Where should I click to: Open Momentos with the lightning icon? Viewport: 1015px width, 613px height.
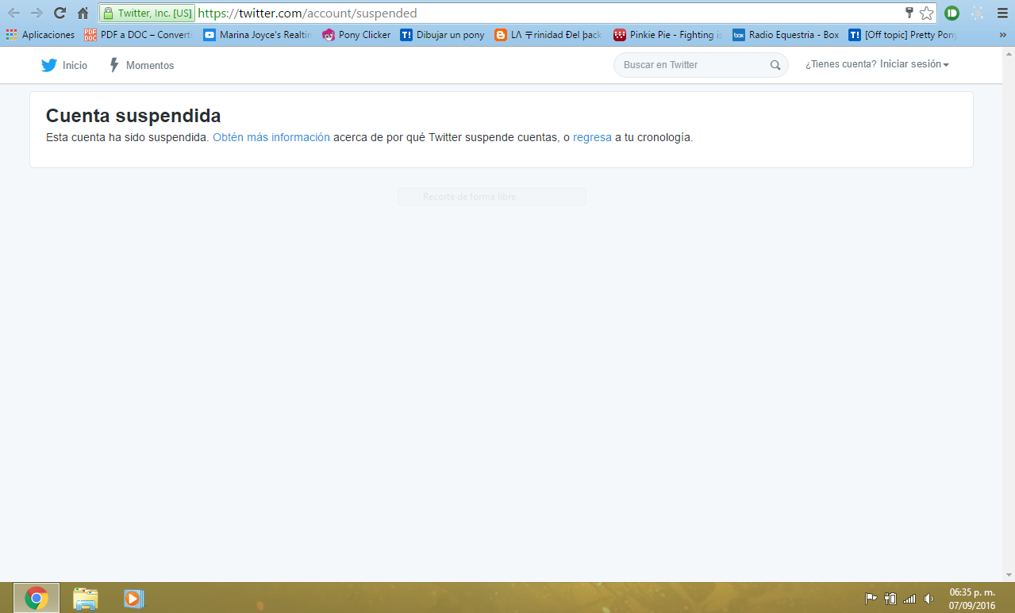tap(114, 65)
